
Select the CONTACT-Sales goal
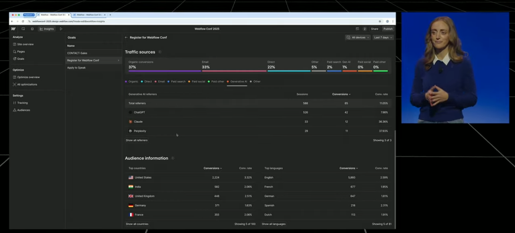(93, 53)
